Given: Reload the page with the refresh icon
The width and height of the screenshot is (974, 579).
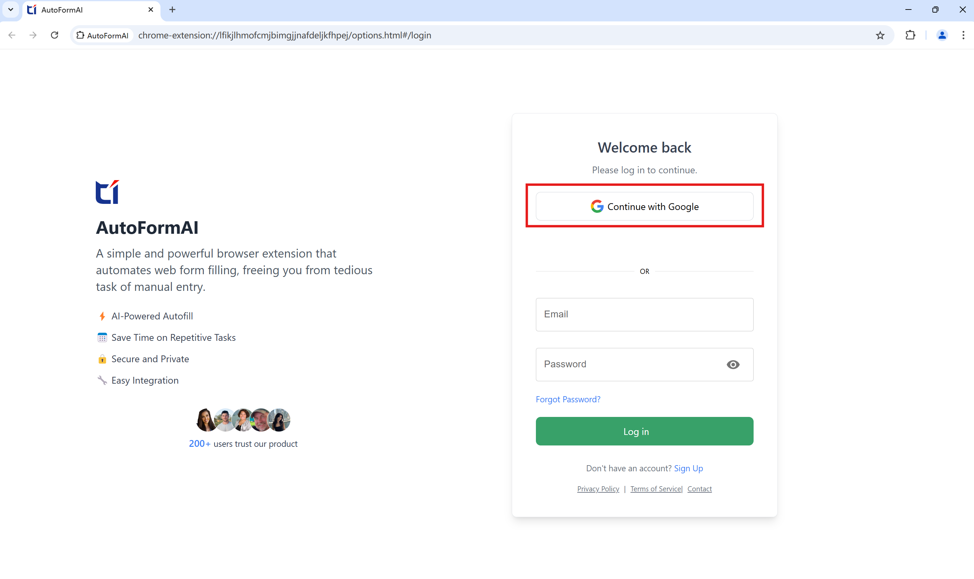Looking at the screenshot, I should pyautogui.click(x=55, y=35).
